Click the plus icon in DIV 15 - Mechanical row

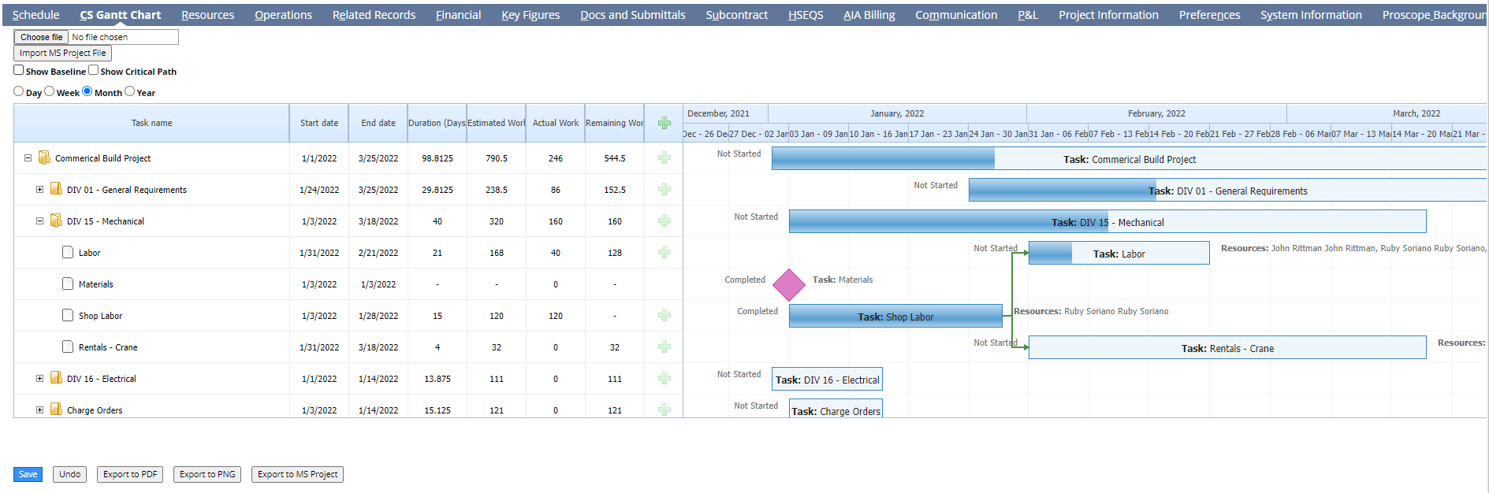click(x=664, y=221)
